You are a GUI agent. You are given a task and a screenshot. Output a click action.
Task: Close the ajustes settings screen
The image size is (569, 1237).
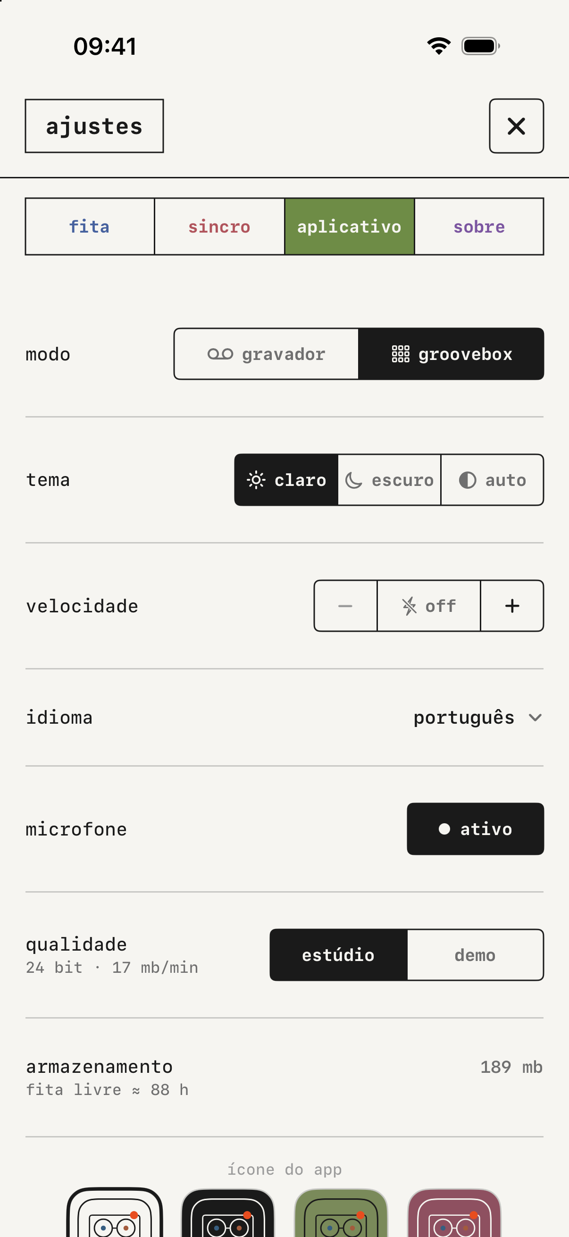coord(516,126)
